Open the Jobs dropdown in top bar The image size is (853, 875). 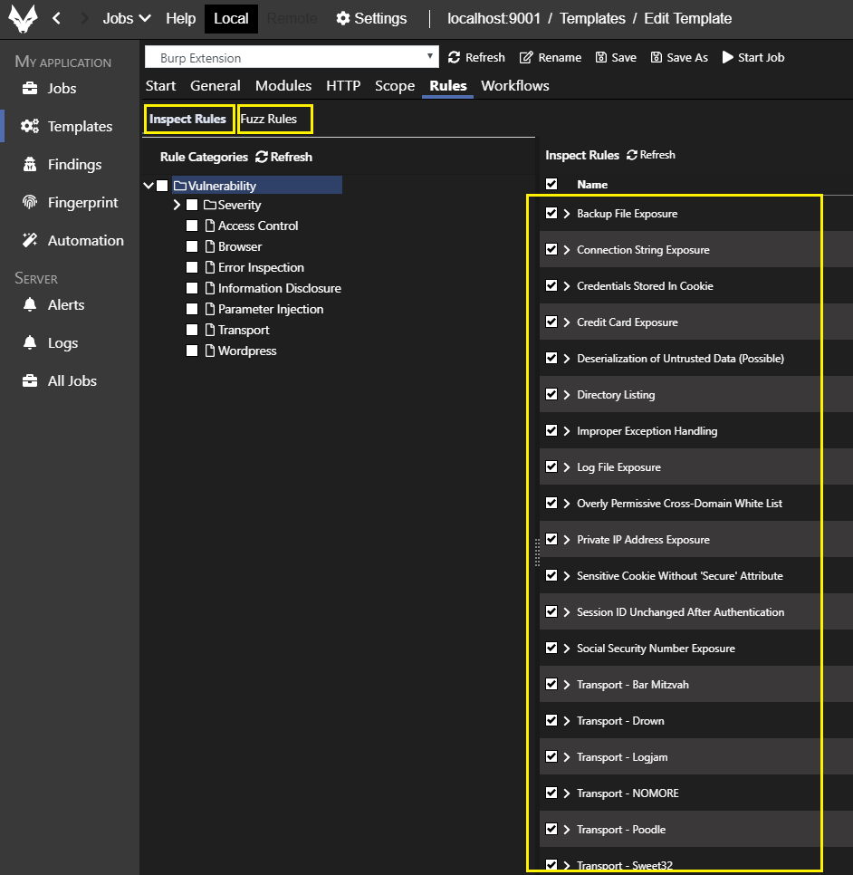(x=127, y=18)
